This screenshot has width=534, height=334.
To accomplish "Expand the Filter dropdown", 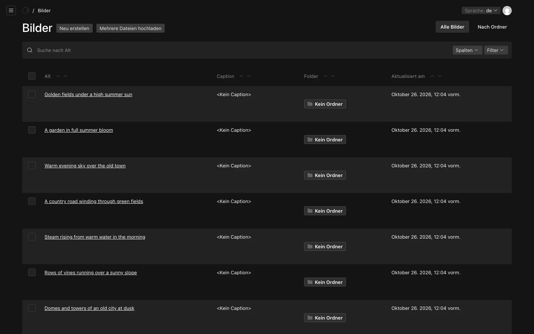I will [496, 50].
